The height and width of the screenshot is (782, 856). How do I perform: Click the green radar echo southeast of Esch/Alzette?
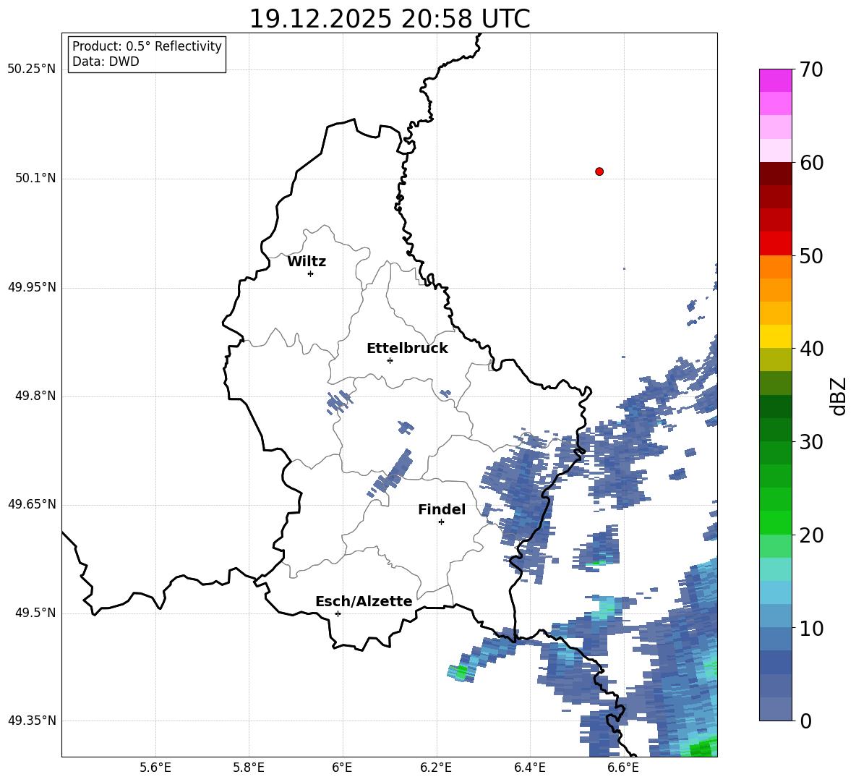[x=461, y=672]
